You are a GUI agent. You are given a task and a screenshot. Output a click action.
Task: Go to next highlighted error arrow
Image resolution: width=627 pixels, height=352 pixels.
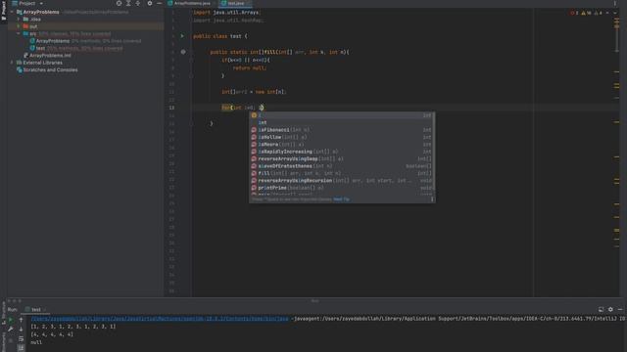tap(615, 13)
